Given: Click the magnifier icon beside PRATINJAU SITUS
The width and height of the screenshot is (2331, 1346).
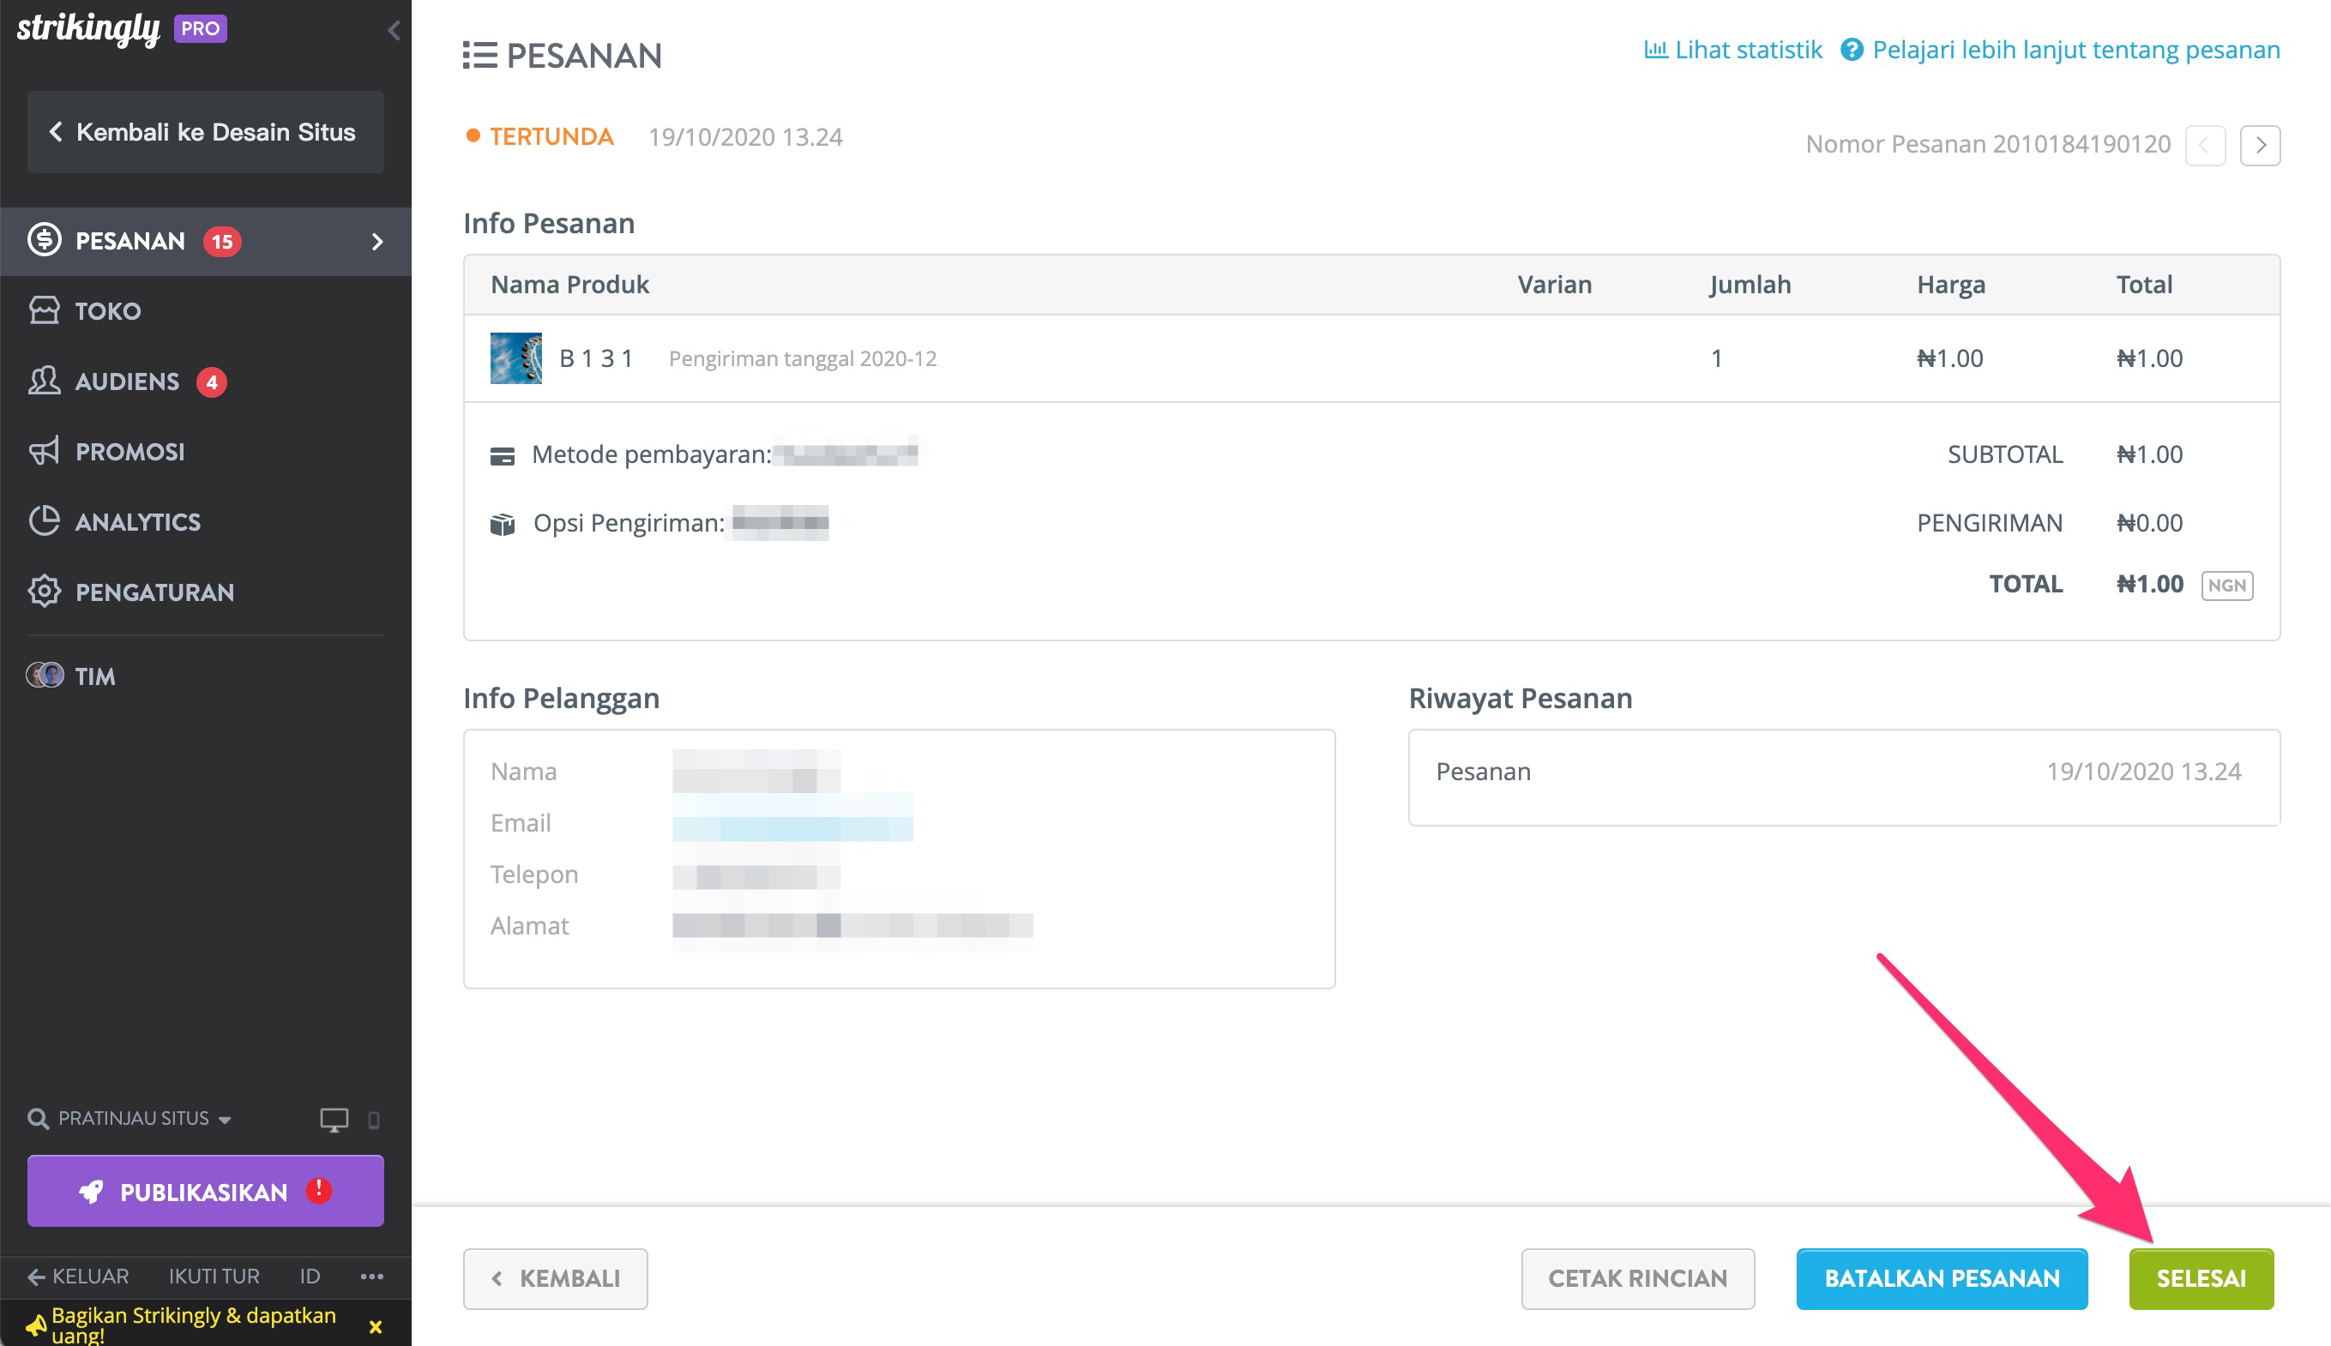Looking at the screenshot, I should coord(38,1120).
